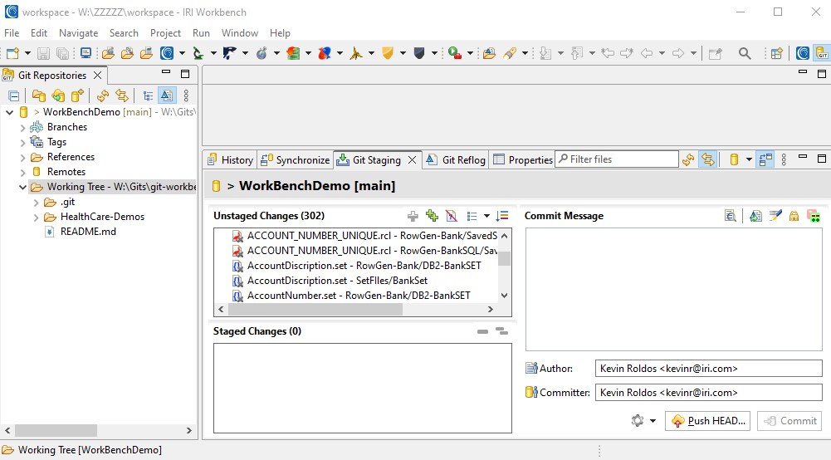Open Git Staging view menu (three dots)
This screenshot has width=831, height=460.
click(784, 159)
